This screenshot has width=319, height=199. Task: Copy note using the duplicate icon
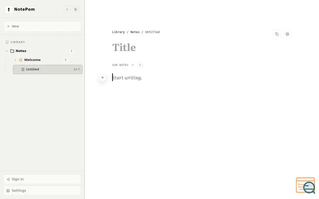coord(277,34)
